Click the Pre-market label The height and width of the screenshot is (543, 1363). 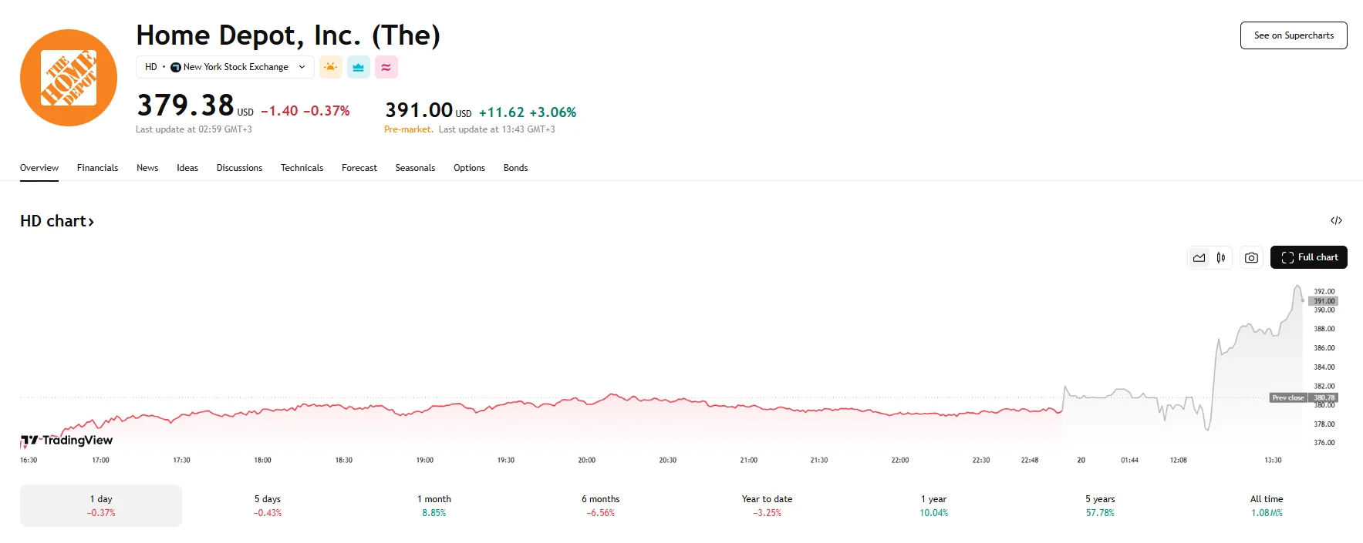[408, 129]
